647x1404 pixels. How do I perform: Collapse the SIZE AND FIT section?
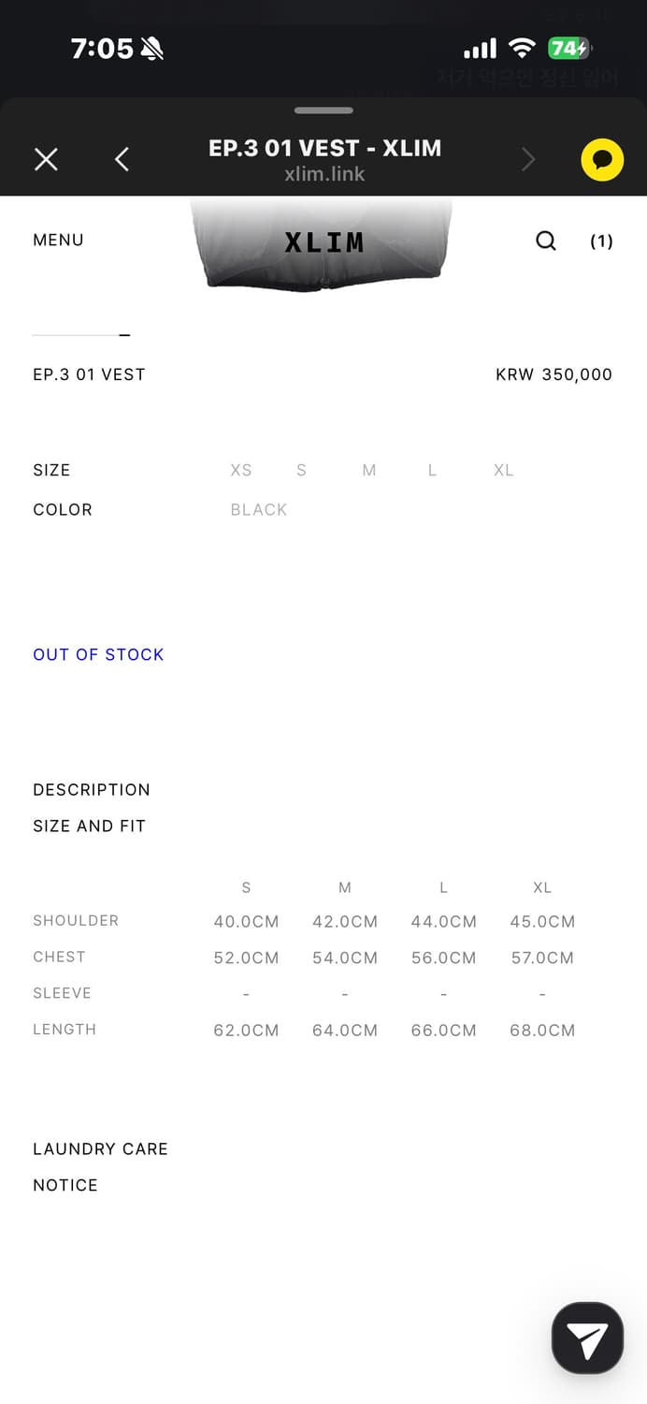89,826
